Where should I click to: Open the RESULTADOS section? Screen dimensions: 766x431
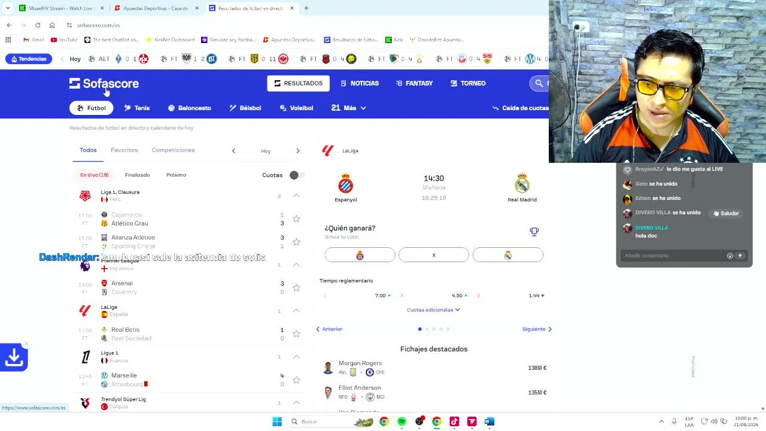[x=298, y=83]
